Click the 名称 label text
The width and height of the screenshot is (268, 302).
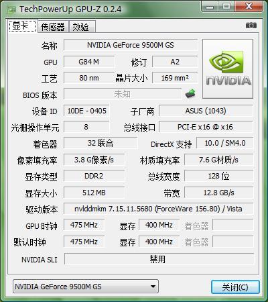50,46
